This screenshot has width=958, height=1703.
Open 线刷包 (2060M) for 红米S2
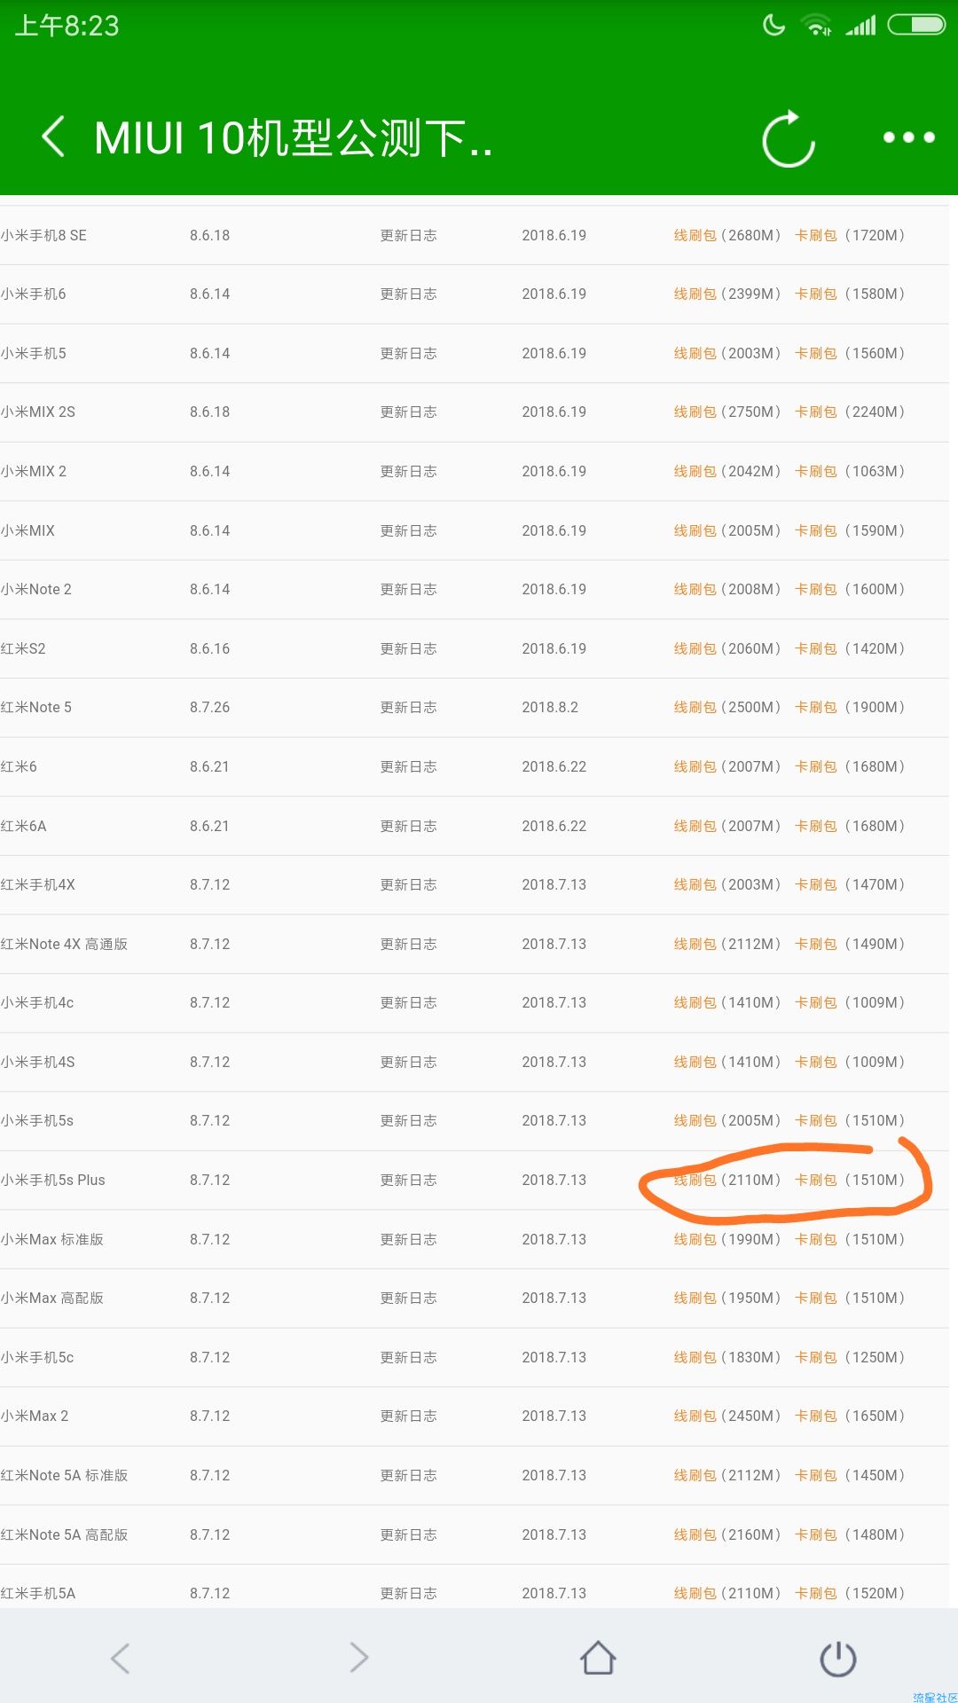point(695,648)
